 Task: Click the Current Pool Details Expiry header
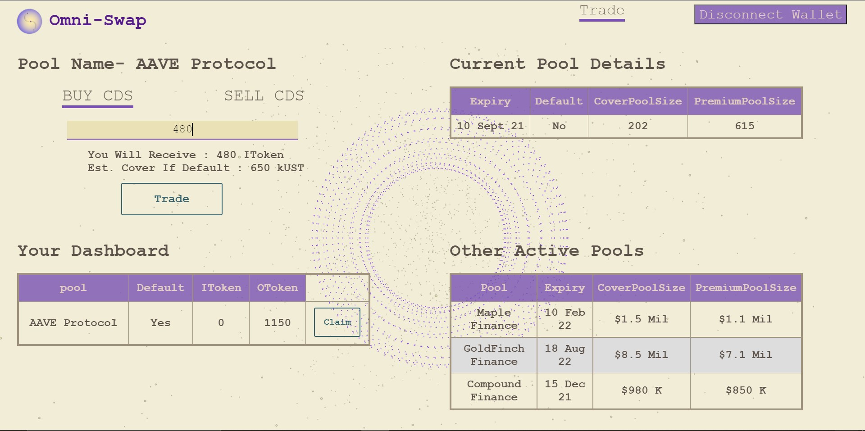point(491,101)
